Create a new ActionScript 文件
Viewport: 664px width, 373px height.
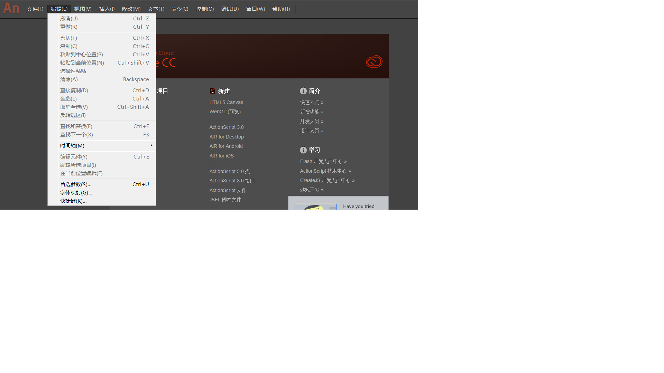pos(228,190)
